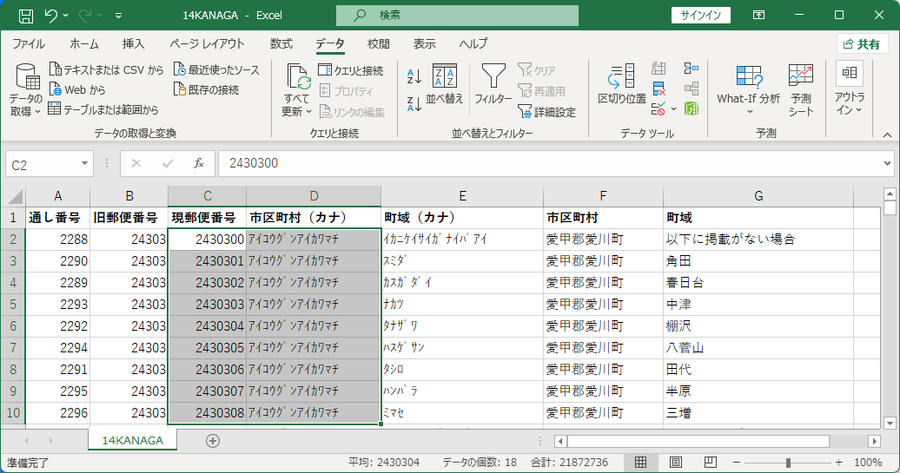Switch to Page Break Preview icon

click(710, 462)
